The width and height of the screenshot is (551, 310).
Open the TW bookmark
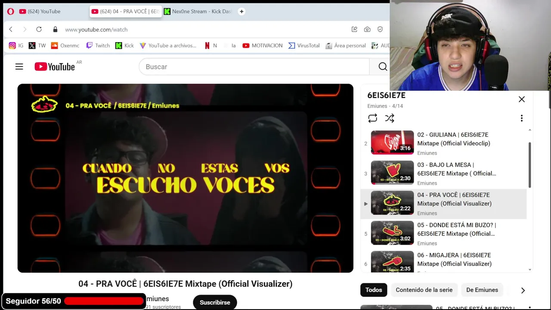pyautogui.click(x=37, y=45)
